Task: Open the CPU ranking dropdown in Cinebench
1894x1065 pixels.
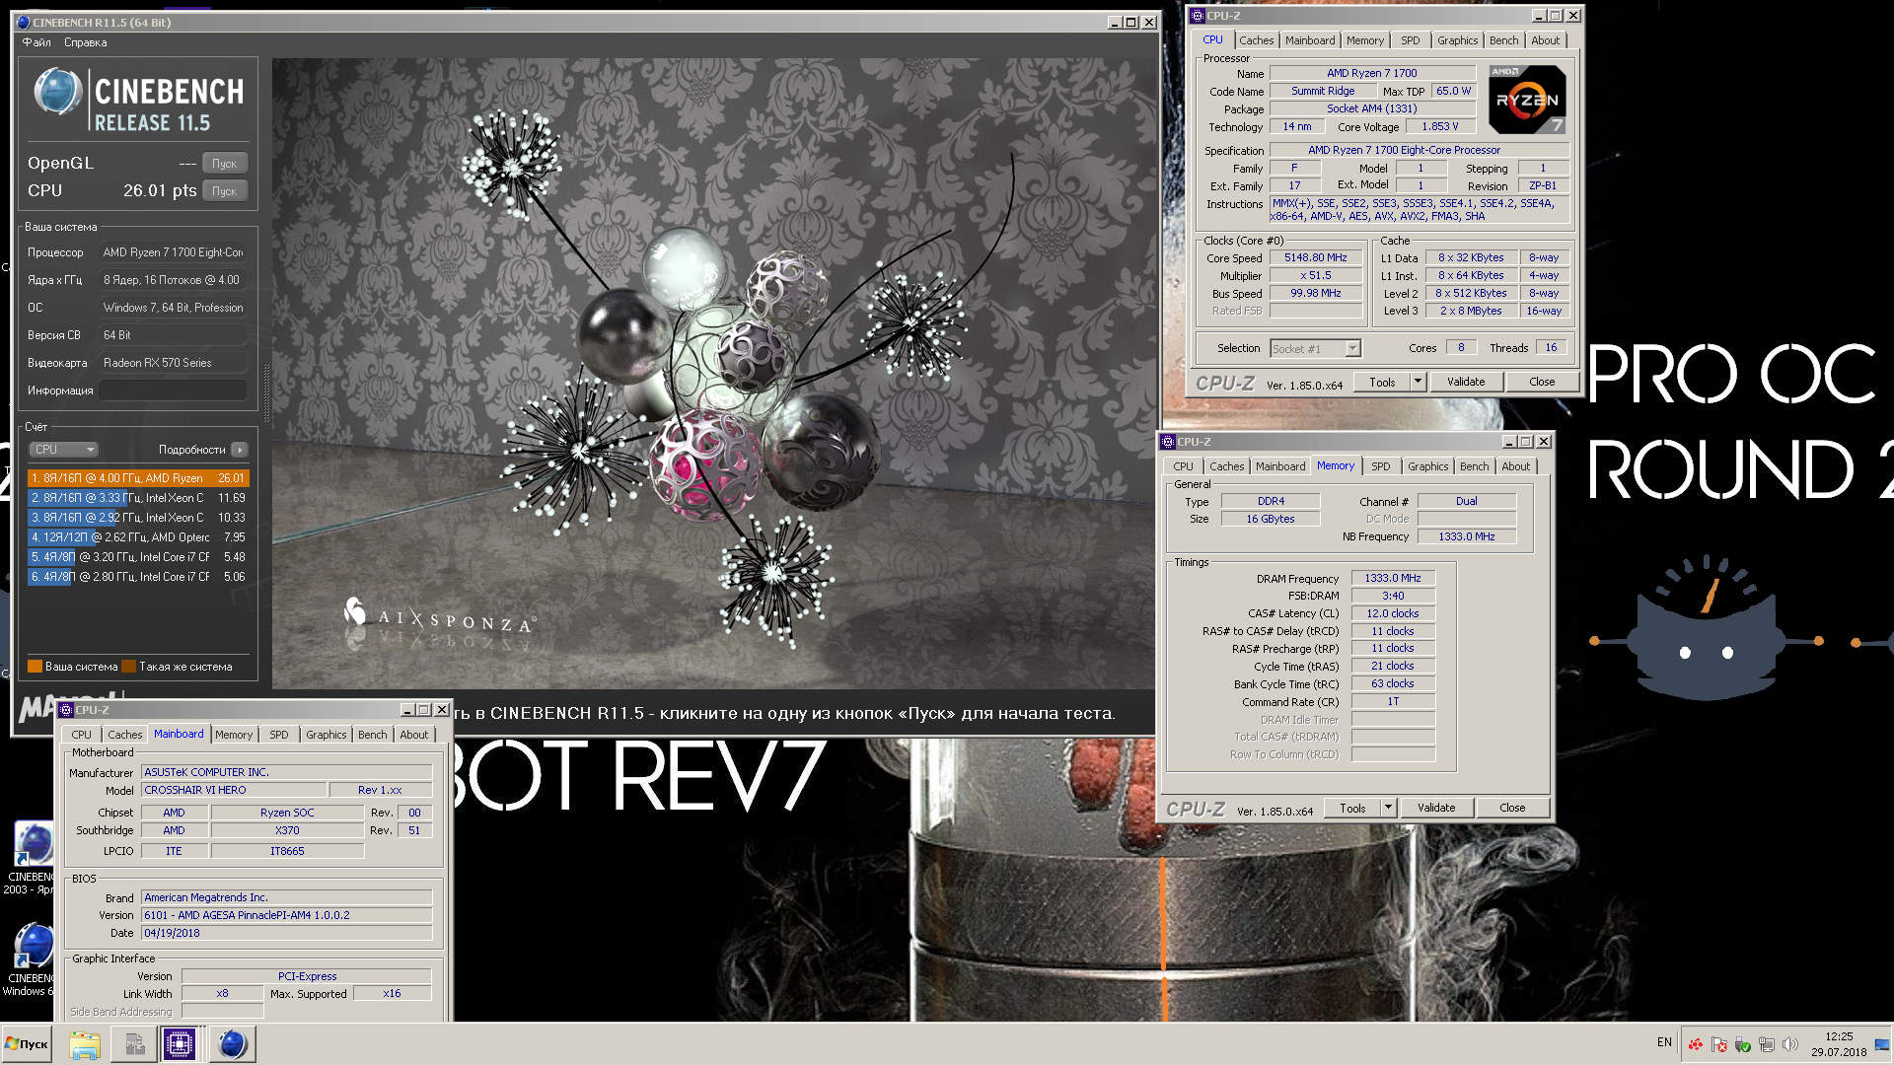Action: (64, 450)
